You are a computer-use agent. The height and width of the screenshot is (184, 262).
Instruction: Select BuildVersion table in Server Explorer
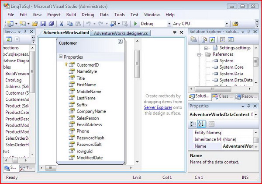coord(17,74)
